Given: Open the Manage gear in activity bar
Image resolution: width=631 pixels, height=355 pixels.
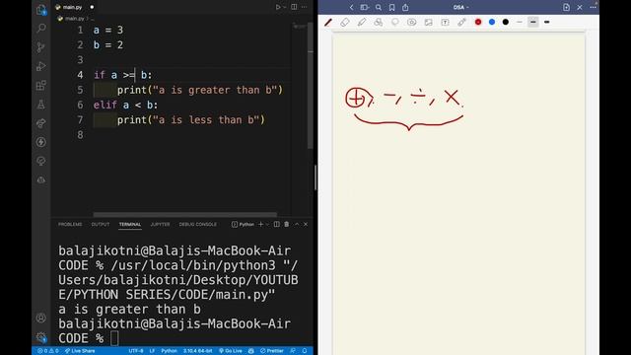Looking at the screenshot, I should click(x=41, y=337).
